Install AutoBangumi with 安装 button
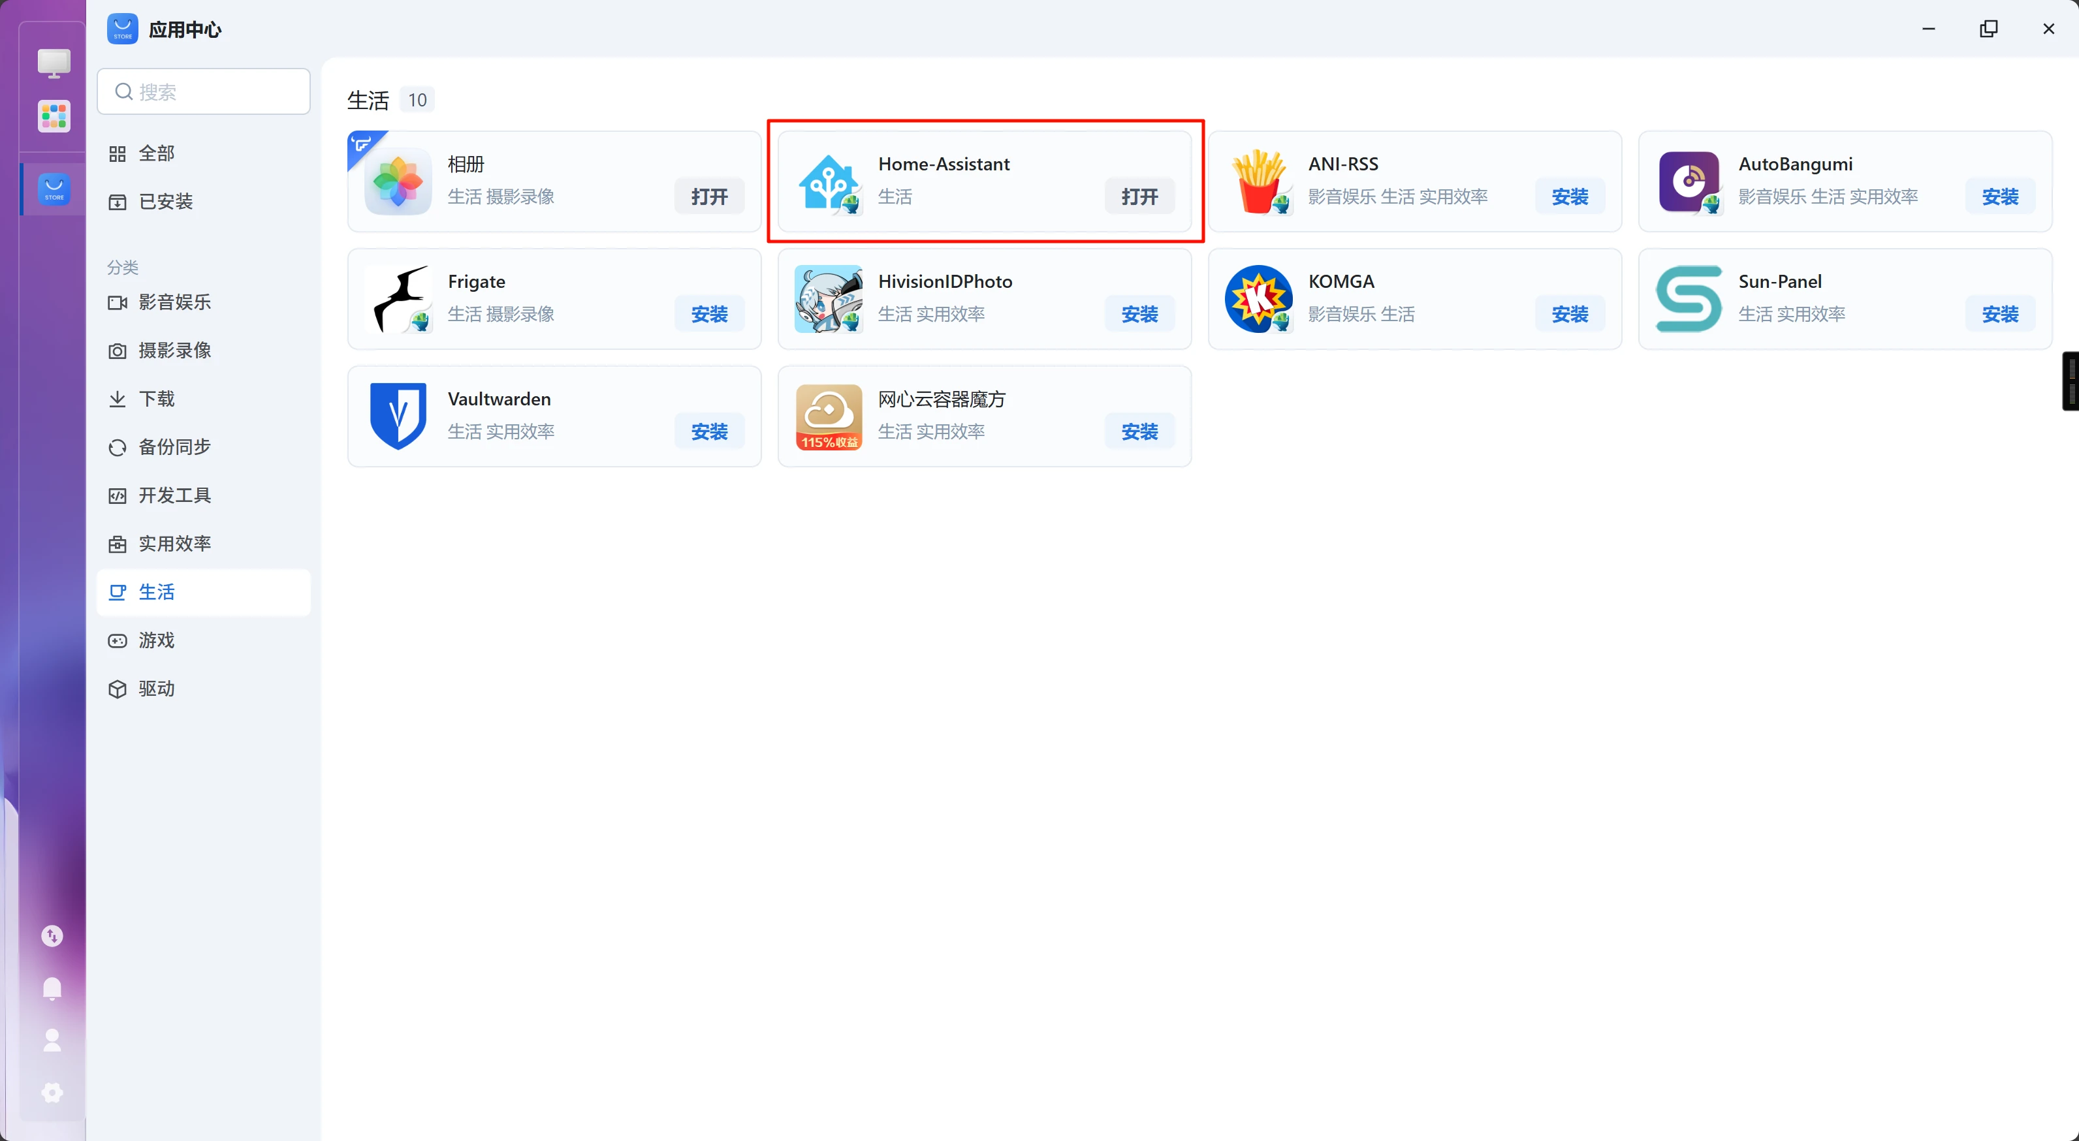Viewport: 2079px width, 1141px height. 2000,196
